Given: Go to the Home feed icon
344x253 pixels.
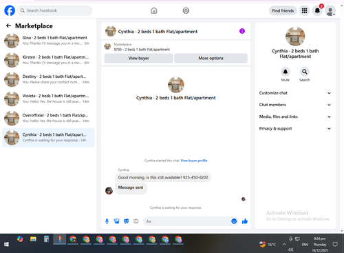Looking at the screenshot, I should [x=154, y=10].
